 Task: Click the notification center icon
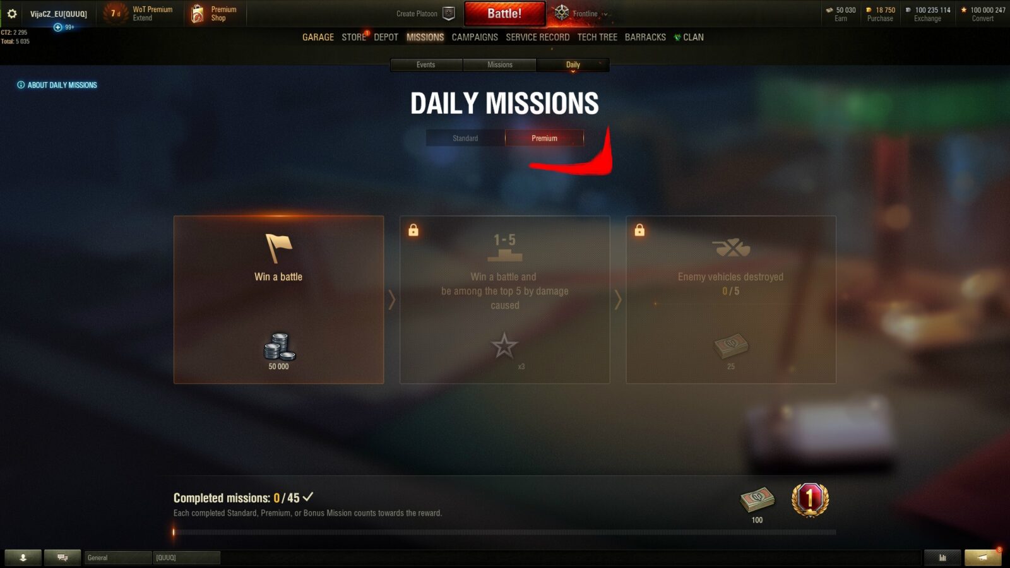[983, 557]
